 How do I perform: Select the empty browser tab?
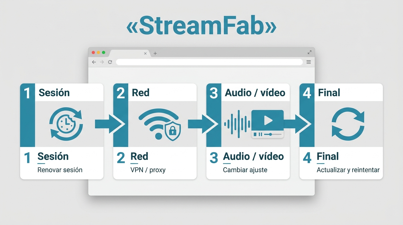130,53
